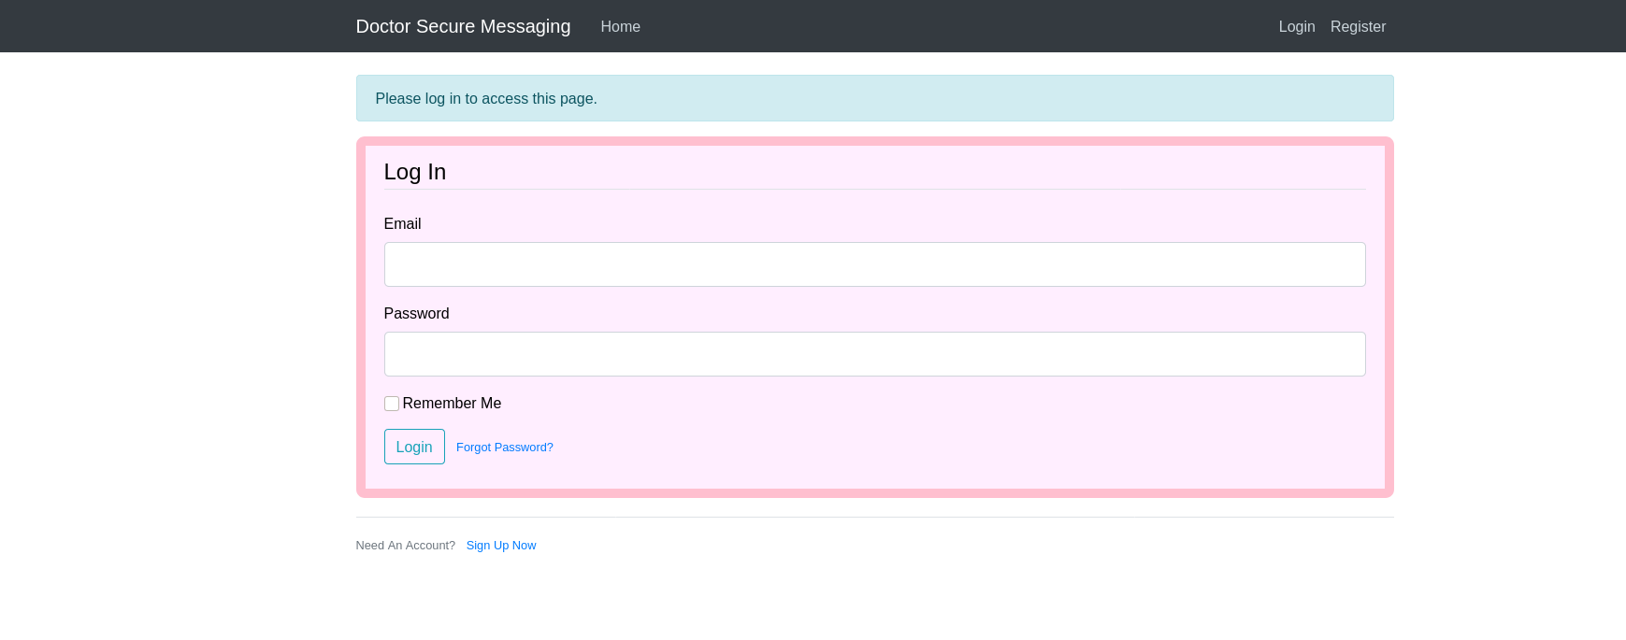Click the Email field label
1626x640 pixels.
[402, 224]
